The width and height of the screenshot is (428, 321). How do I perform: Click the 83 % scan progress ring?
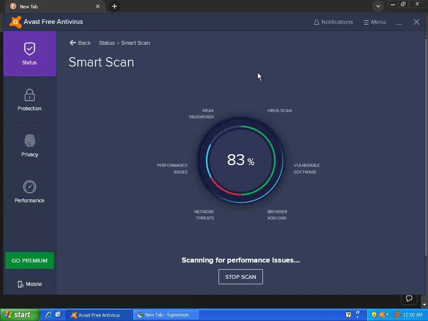pos(240,160)
